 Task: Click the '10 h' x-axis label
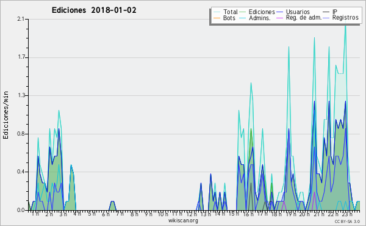coord(163,214)
